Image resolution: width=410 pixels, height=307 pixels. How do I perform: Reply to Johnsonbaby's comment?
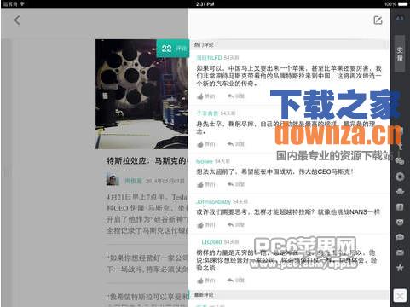pos(236,225)
